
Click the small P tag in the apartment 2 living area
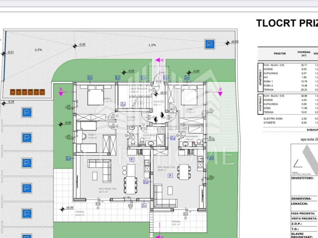tap(170, 176)
